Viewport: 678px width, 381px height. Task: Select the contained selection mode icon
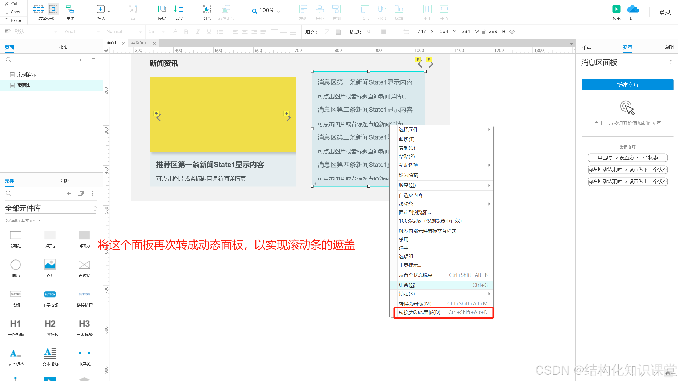point(53,9)
